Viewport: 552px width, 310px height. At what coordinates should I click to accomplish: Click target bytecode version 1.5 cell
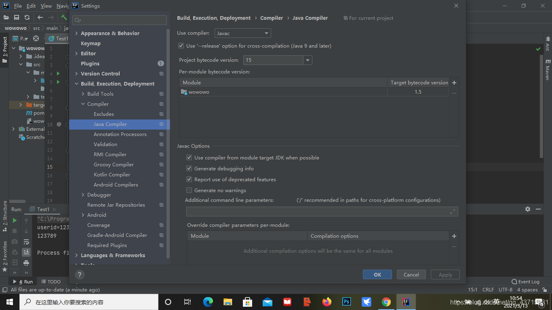(x=418, y=92)
